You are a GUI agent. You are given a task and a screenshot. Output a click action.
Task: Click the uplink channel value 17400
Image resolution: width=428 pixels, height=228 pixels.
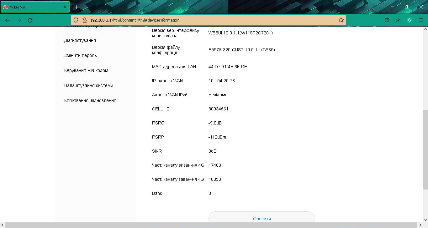[215, 165]
